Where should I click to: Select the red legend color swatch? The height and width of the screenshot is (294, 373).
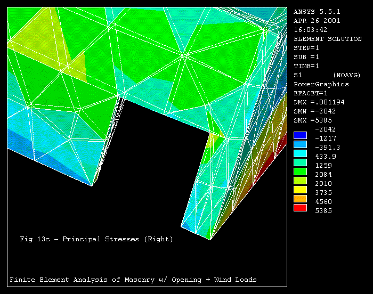tap(300, 208)
